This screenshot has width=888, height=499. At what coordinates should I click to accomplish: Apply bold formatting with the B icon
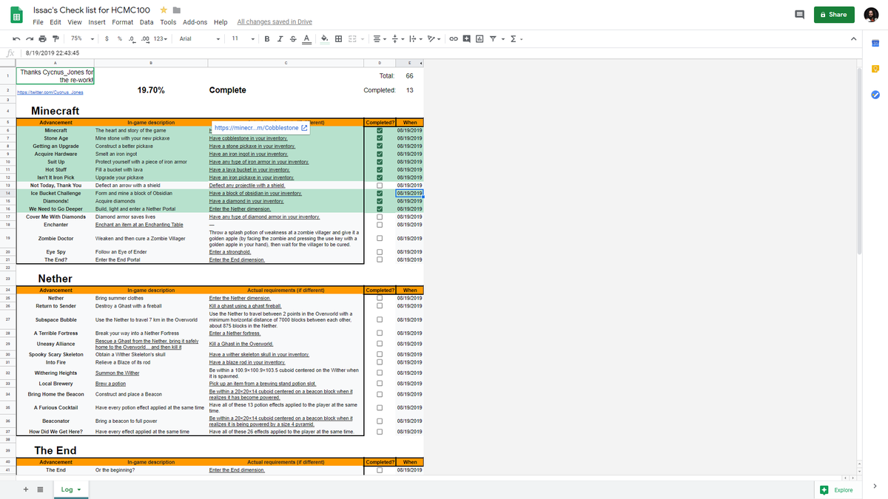(x=266, y=38)
